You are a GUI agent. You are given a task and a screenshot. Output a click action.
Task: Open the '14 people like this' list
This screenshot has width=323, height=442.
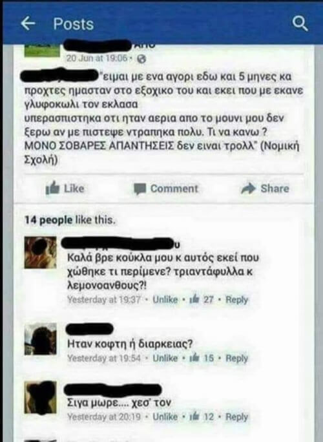[70, 220]
